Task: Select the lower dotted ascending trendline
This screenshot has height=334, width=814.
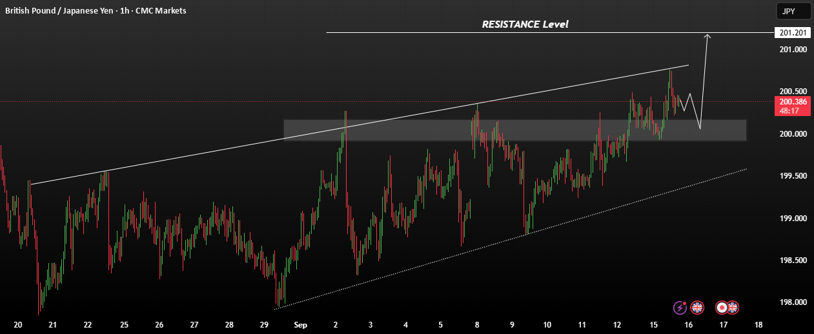Action: 511,239
